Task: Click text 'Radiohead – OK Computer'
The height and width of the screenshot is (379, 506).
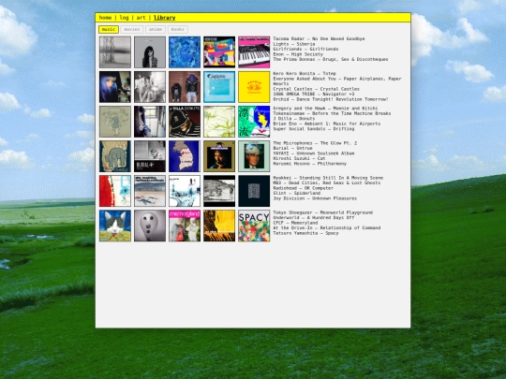Action: coord(303,188)
